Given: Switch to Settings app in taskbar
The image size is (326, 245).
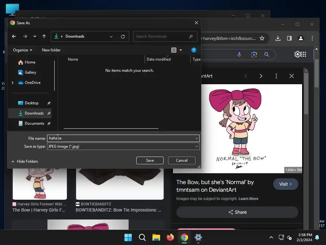Looking at the screenshot, I should tap(198, 237).
